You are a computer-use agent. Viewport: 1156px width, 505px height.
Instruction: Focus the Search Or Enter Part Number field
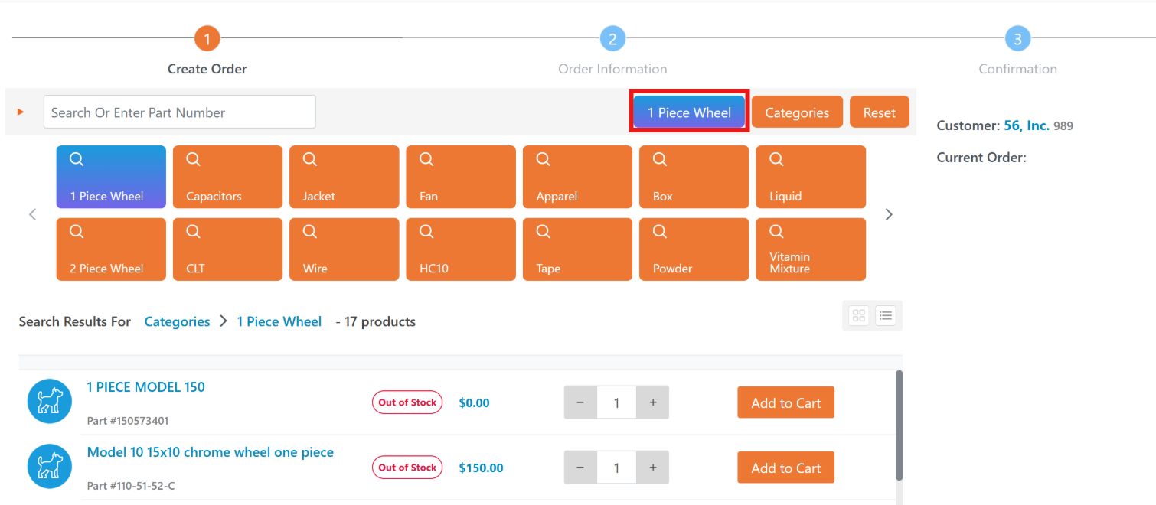179,112
